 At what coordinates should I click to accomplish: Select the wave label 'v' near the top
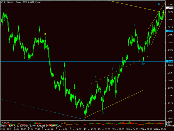159,4
